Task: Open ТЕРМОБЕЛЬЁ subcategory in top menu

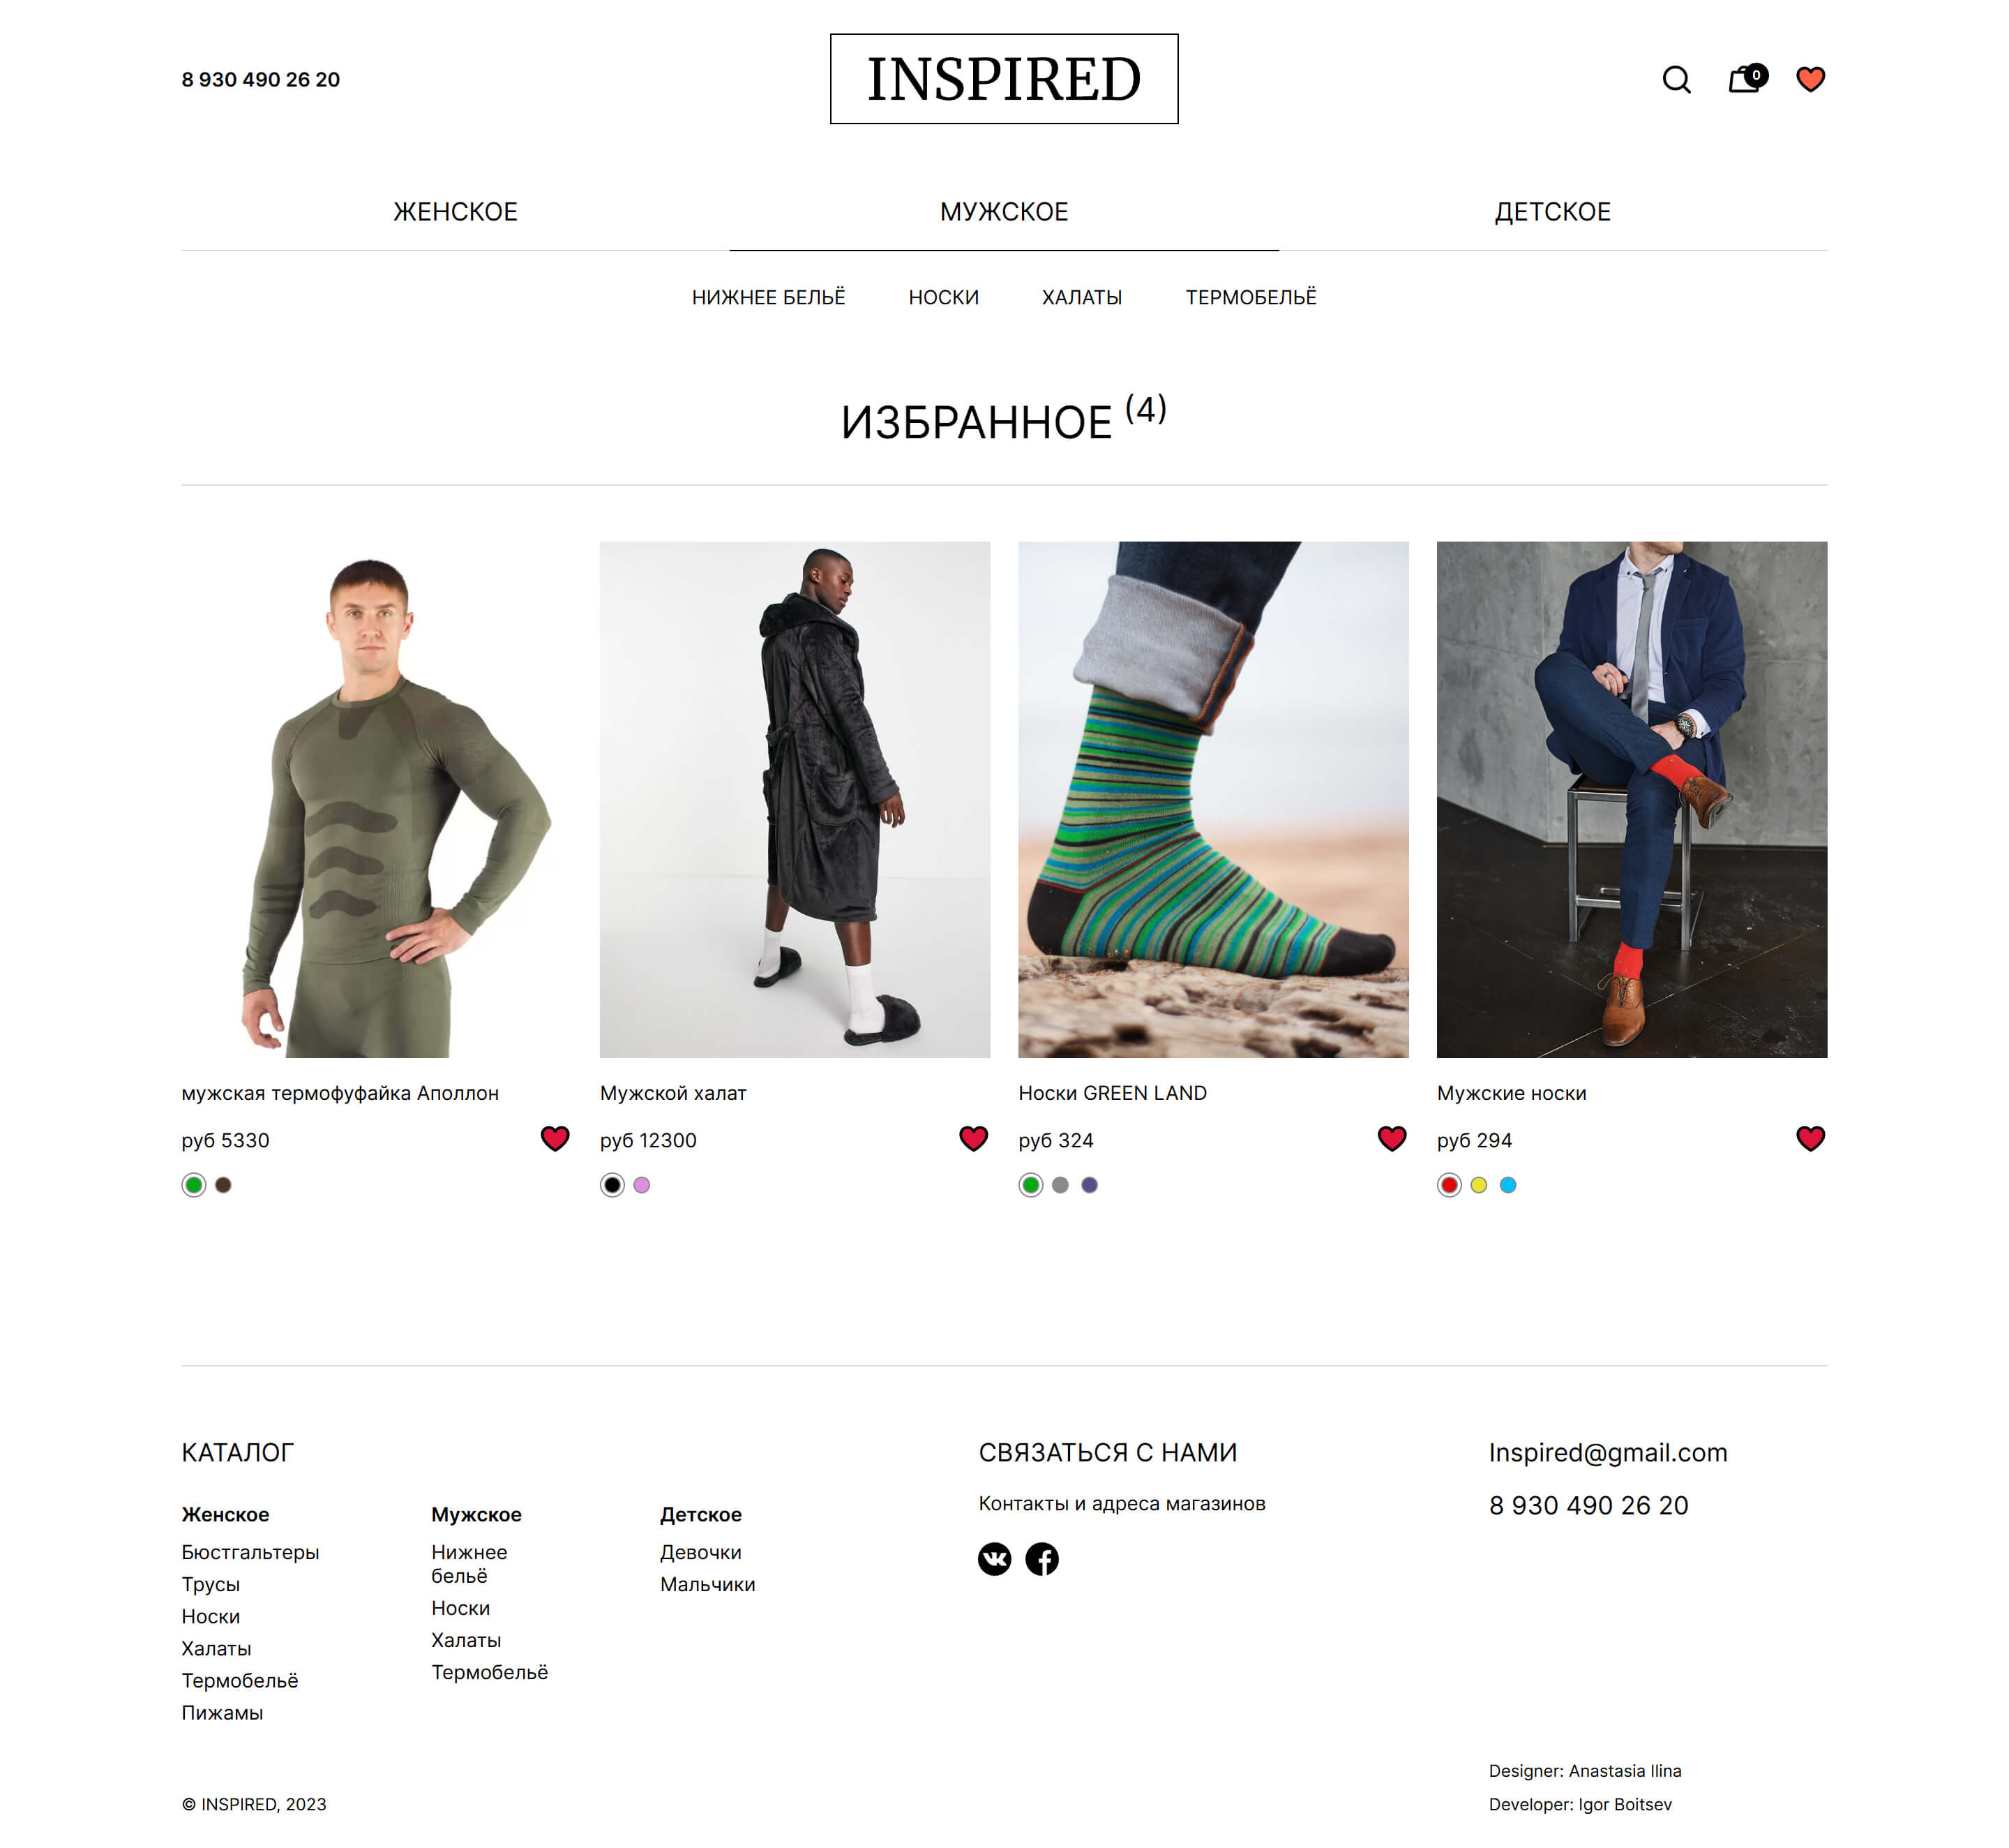Action: (x=1250, y=297)
